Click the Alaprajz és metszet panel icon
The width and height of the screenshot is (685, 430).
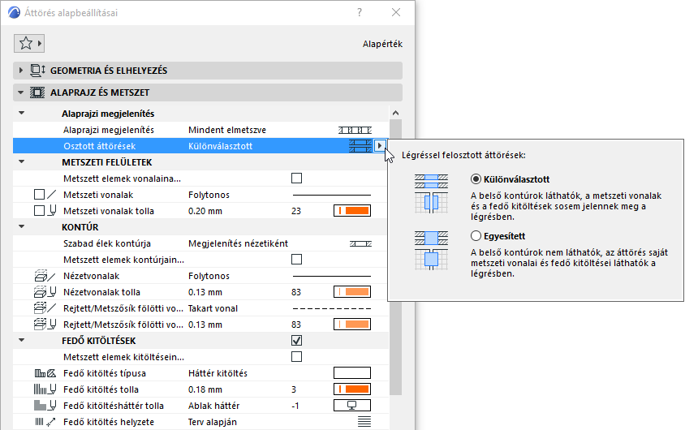tap(37, 92)
